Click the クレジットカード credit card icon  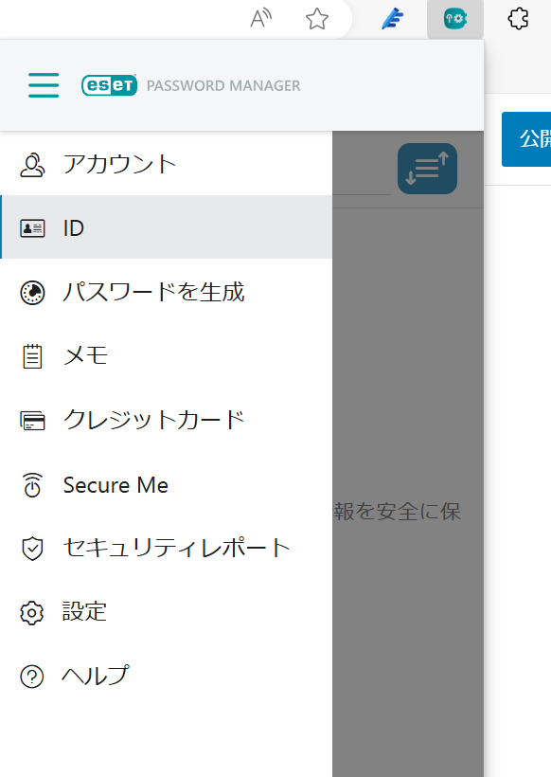tap(31, 421)
